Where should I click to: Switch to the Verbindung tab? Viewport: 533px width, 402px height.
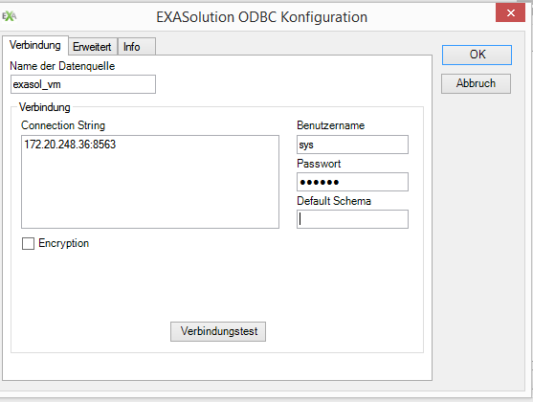pyautogui.click(x=35, y=45)
